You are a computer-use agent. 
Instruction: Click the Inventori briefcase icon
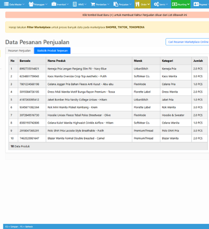(54, 4)
